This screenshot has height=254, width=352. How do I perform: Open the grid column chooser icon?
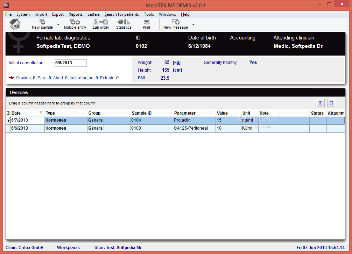(8, 113)
